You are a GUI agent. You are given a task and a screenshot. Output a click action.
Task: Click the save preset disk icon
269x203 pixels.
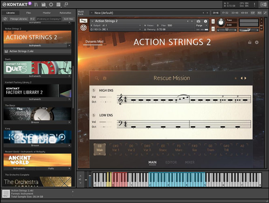tap(104, 78)
